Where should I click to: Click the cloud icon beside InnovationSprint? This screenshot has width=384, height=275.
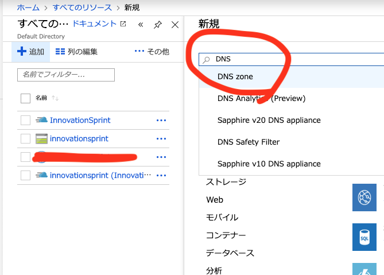click(41, 120)
